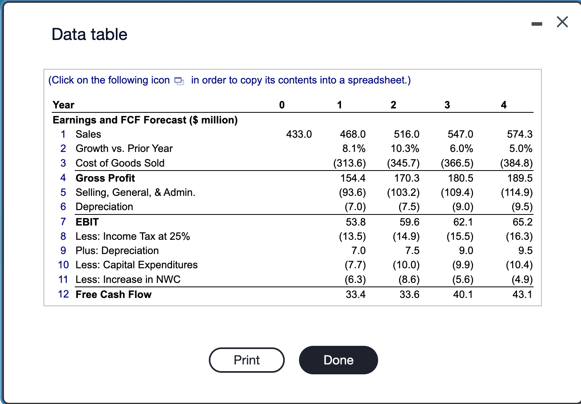This screenshot has width=581, height=404.
Task: Click the Year 2 growth rate 10.3%
Action: pos(405,148)
